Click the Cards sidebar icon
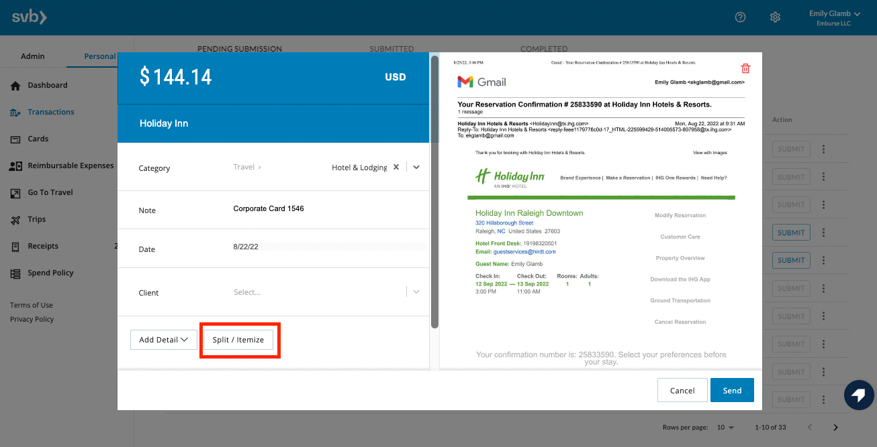The image size is (877, 447). pos(15,139)
